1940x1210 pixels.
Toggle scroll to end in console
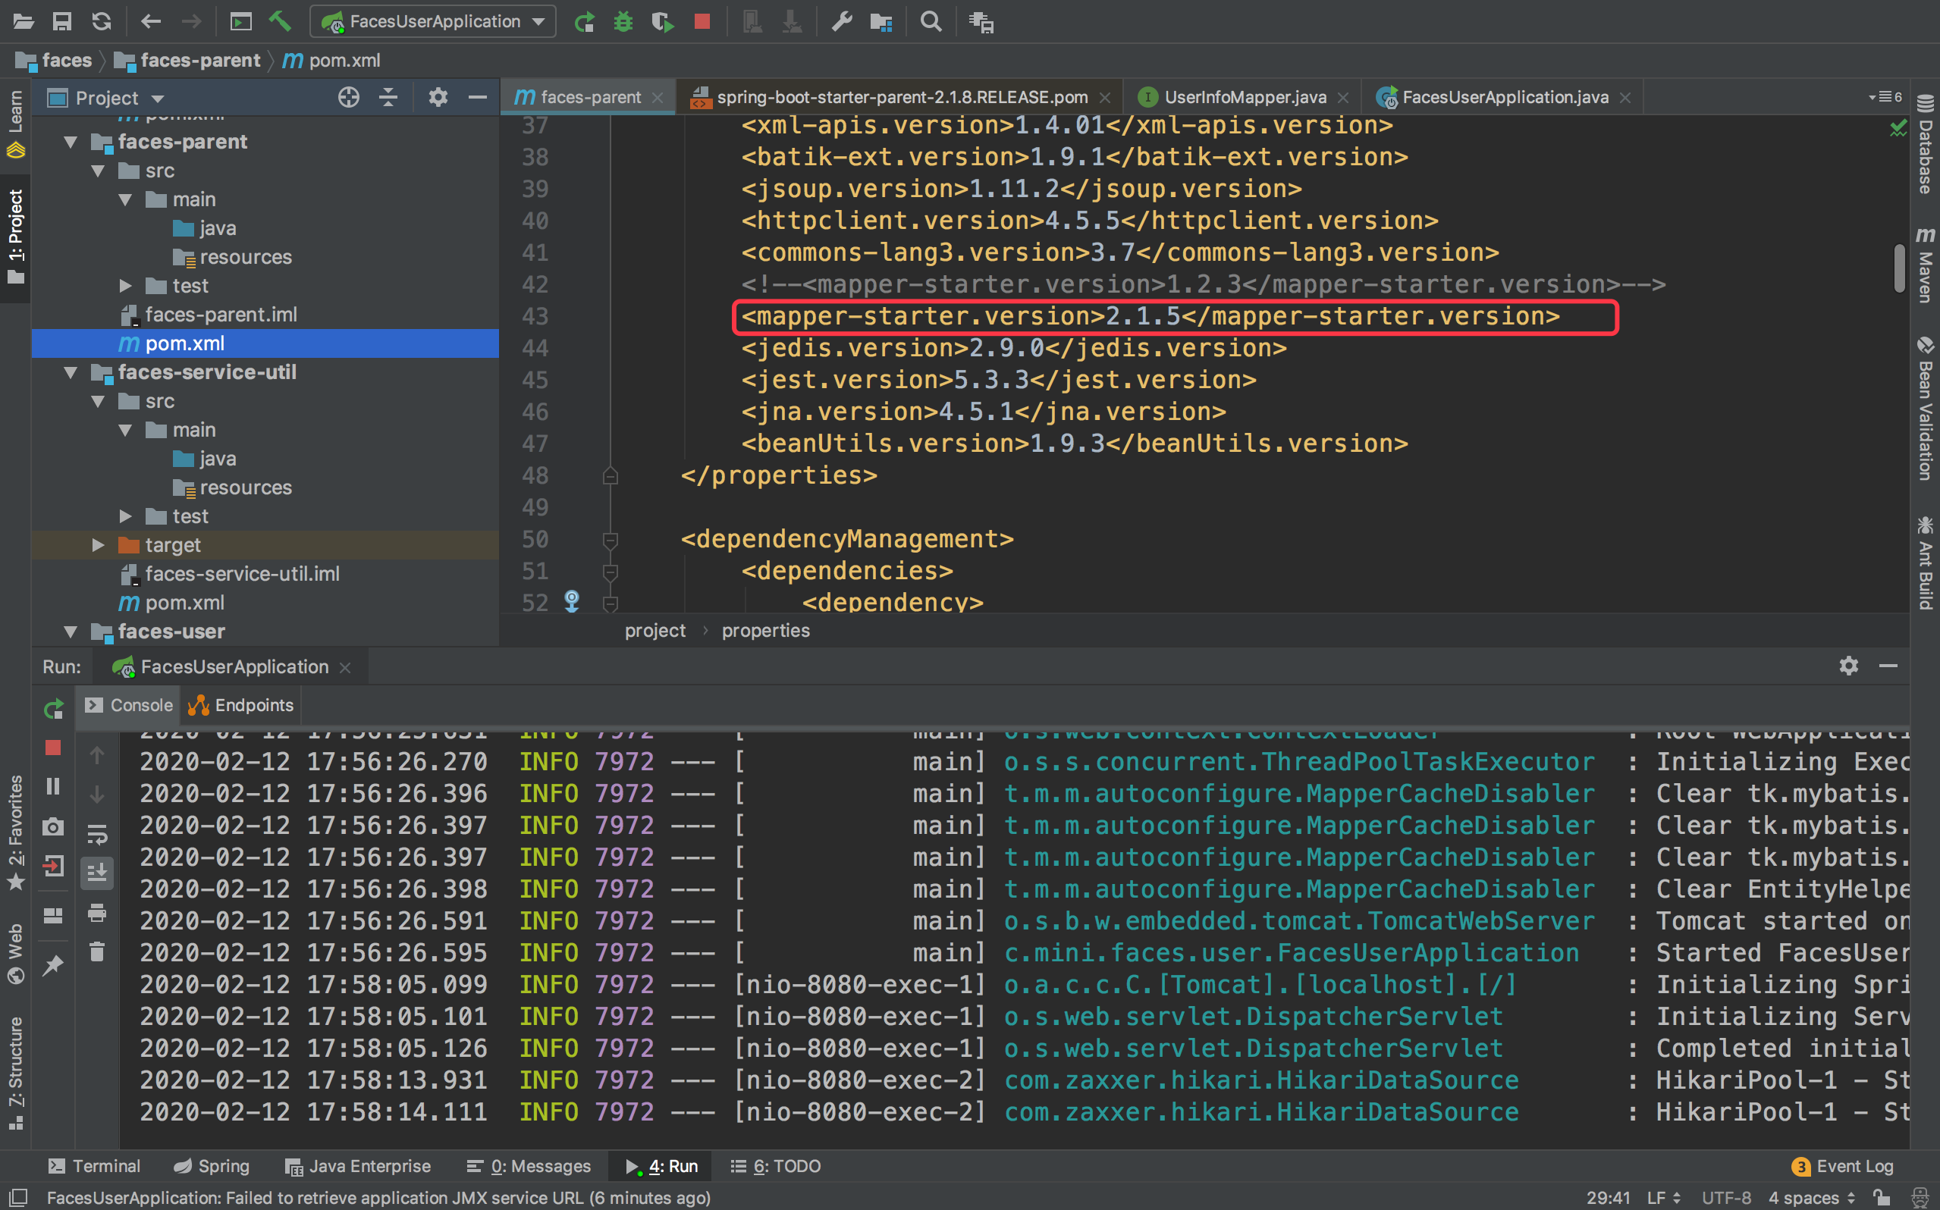(97, 873)
